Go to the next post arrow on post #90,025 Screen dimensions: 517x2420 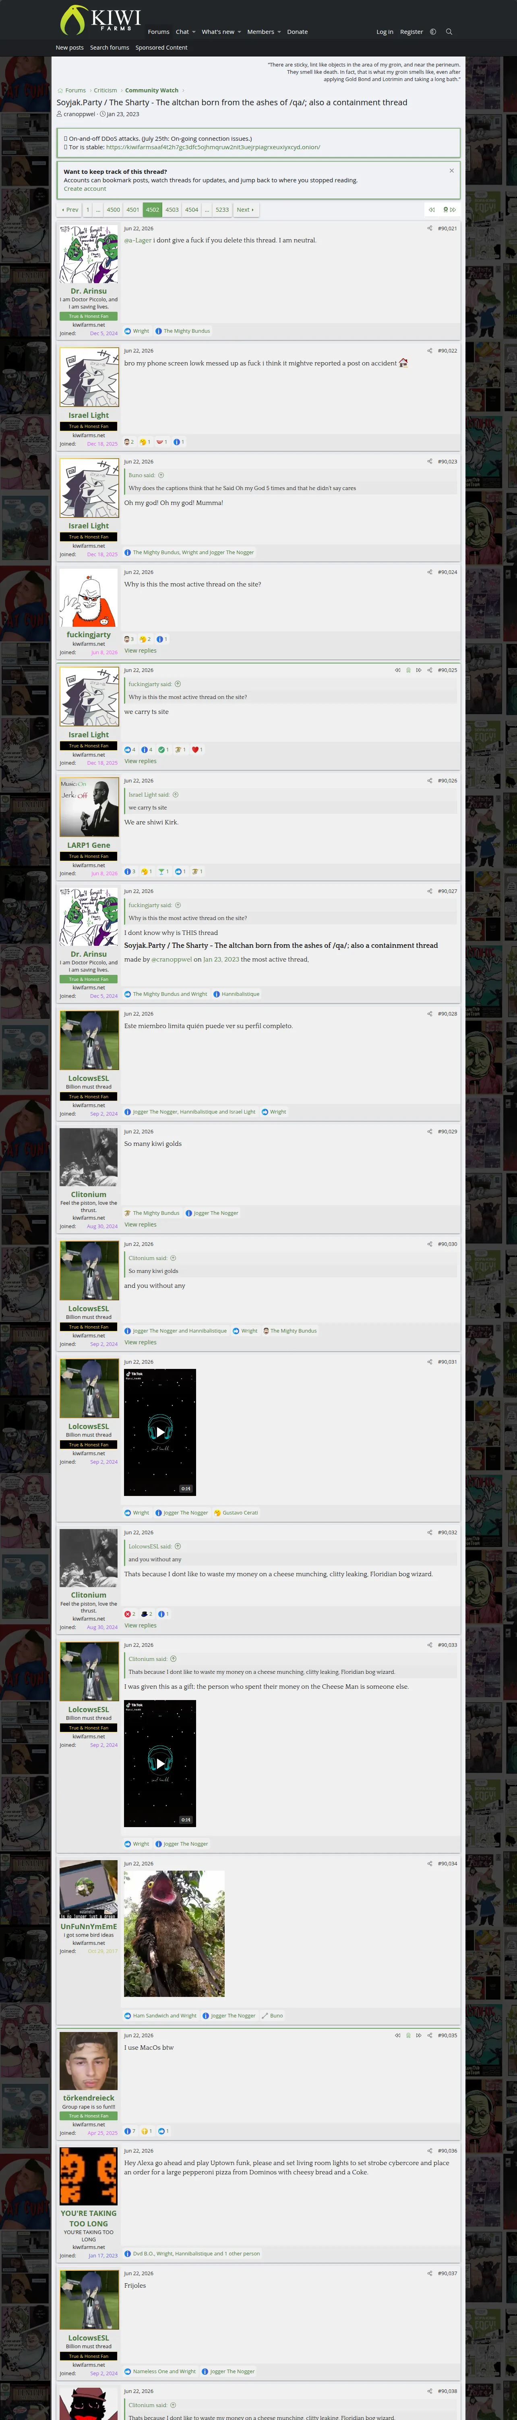click(x=418, y=670)
